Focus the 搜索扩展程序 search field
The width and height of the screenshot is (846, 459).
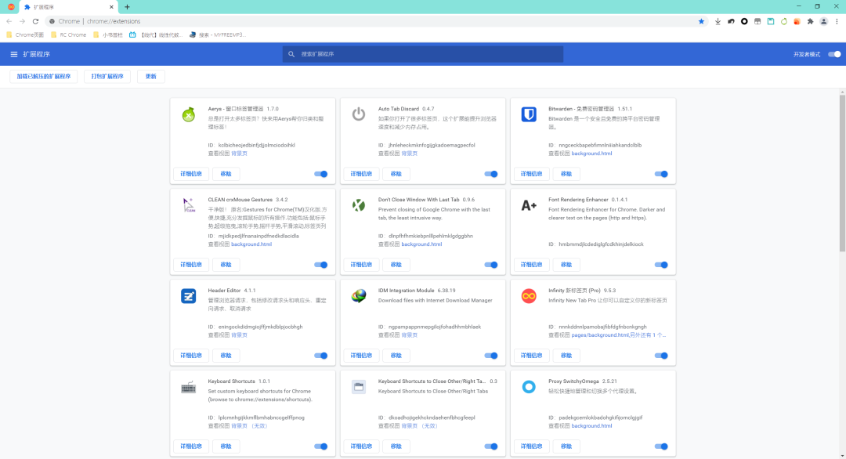pyautogui.click(x=423, y=55)
